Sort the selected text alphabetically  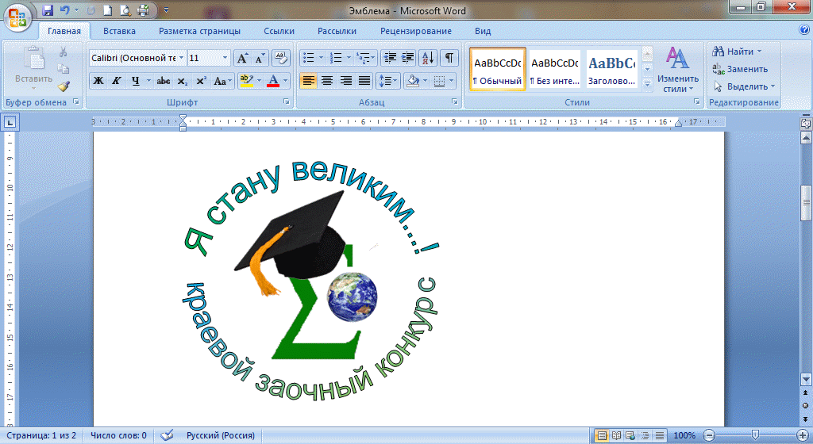(x=428, y=58)
